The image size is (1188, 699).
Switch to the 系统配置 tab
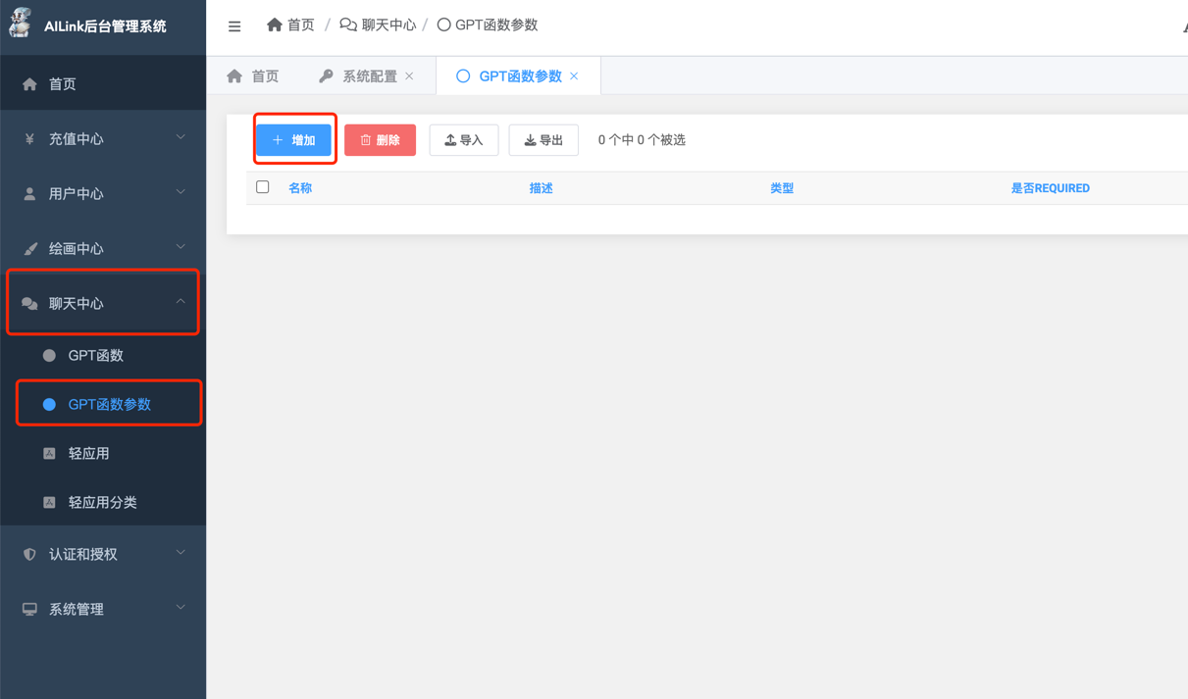[367, 75]
